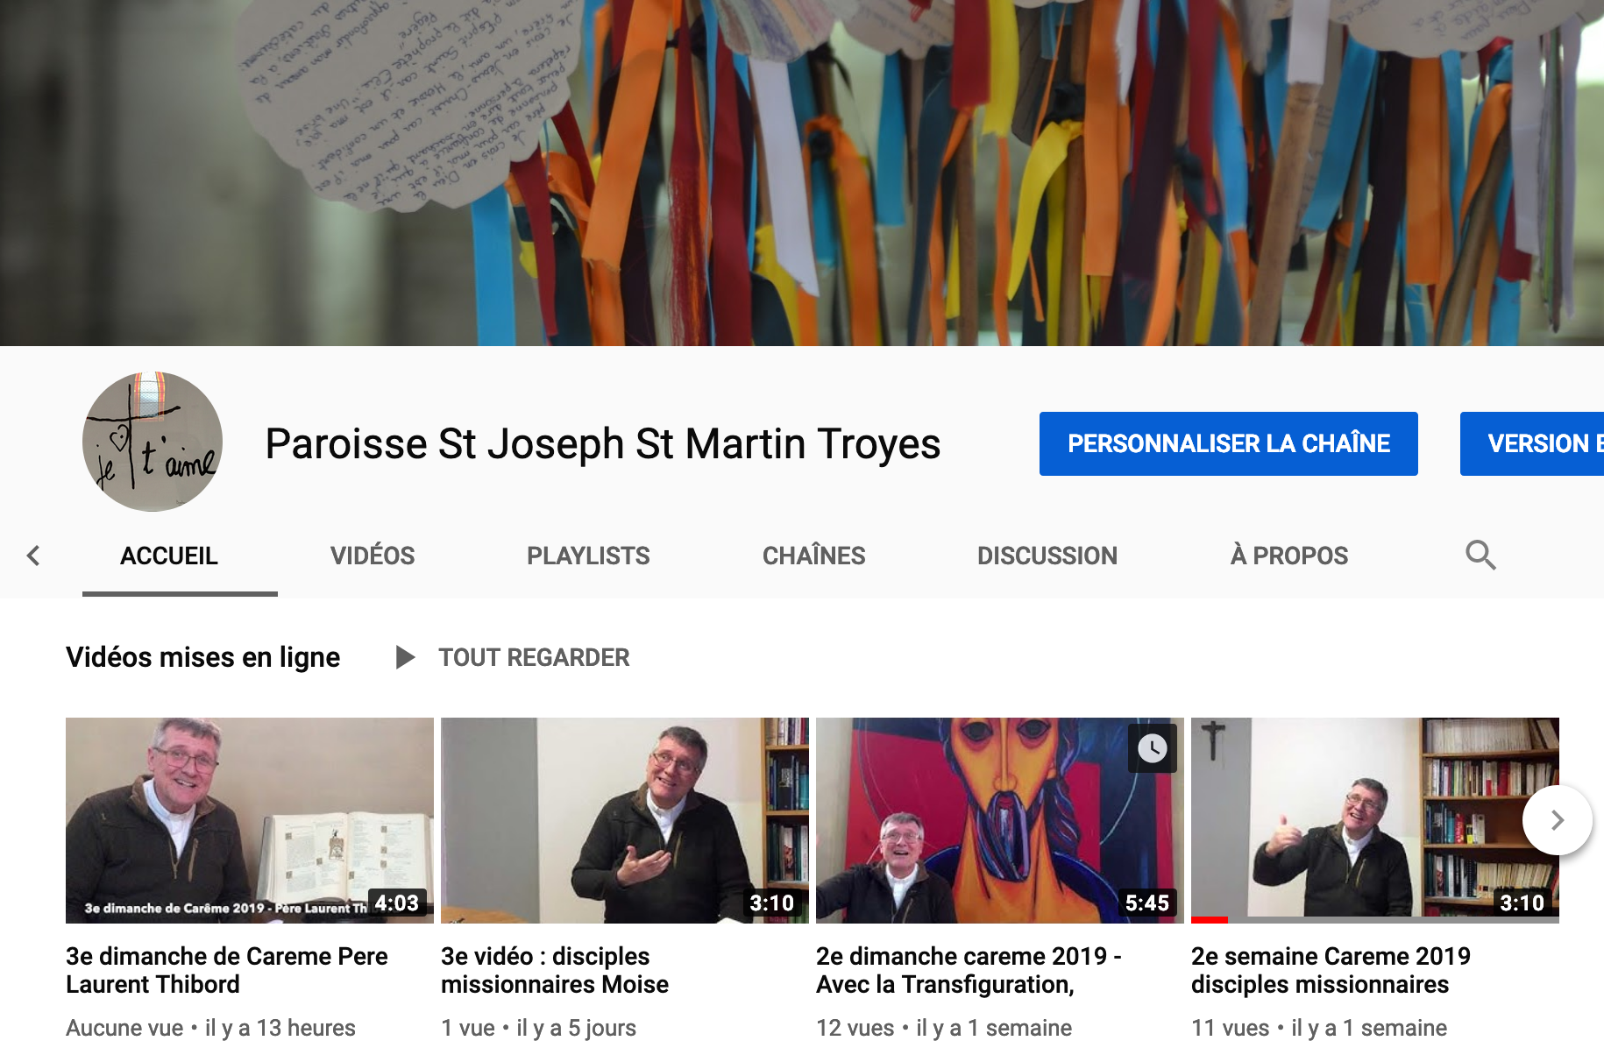Click the play icon next to Tout regarder
The height and width of the screenshot is (1062, 1604).
point(404,657)
